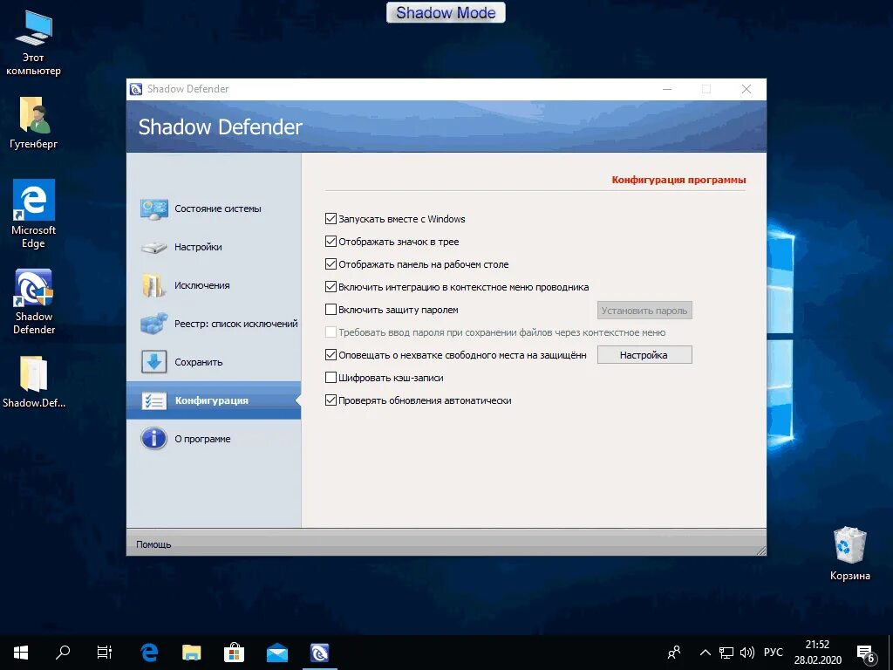Open О программе info icon
The image size is (893, 670).
153,439
